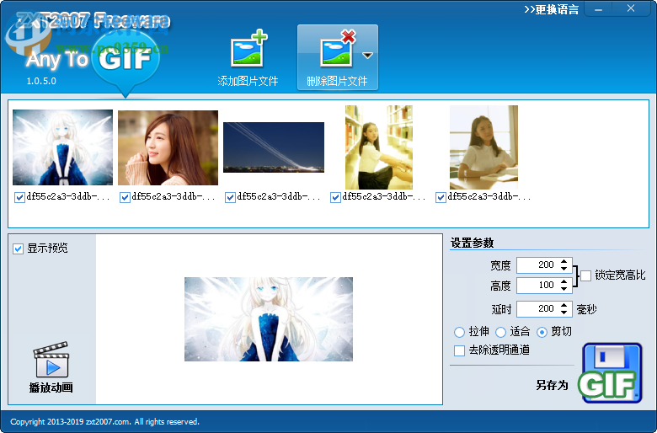Select the stretch radio option

pos(459,333)
